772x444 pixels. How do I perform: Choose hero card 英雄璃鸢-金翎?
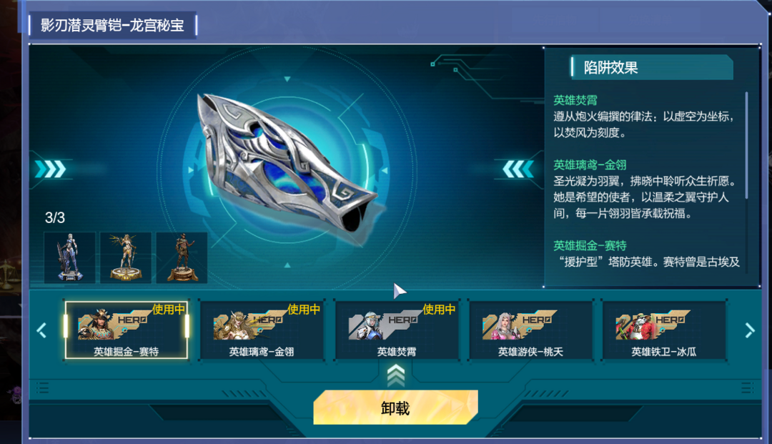tap(262, 330)
